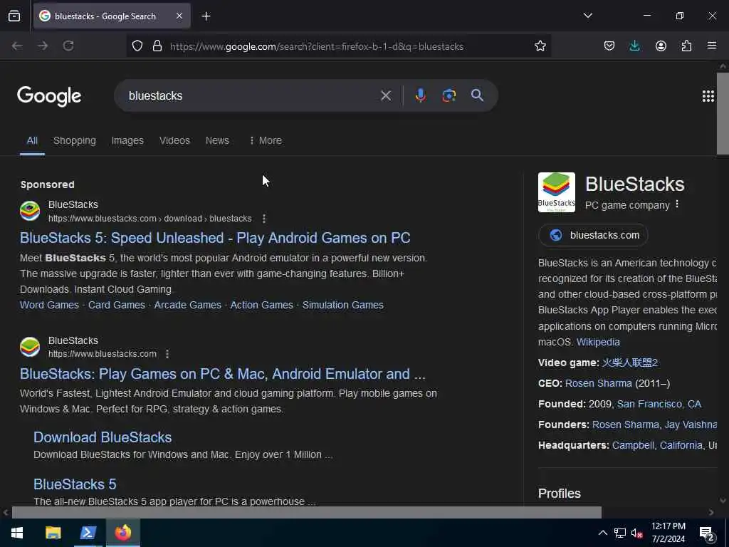Open Download BlueStacks sublink
729x547 pixels.
pos(103,437)
